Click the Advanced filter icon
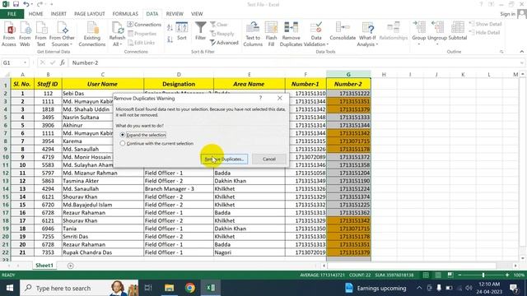 click(224, 43)
